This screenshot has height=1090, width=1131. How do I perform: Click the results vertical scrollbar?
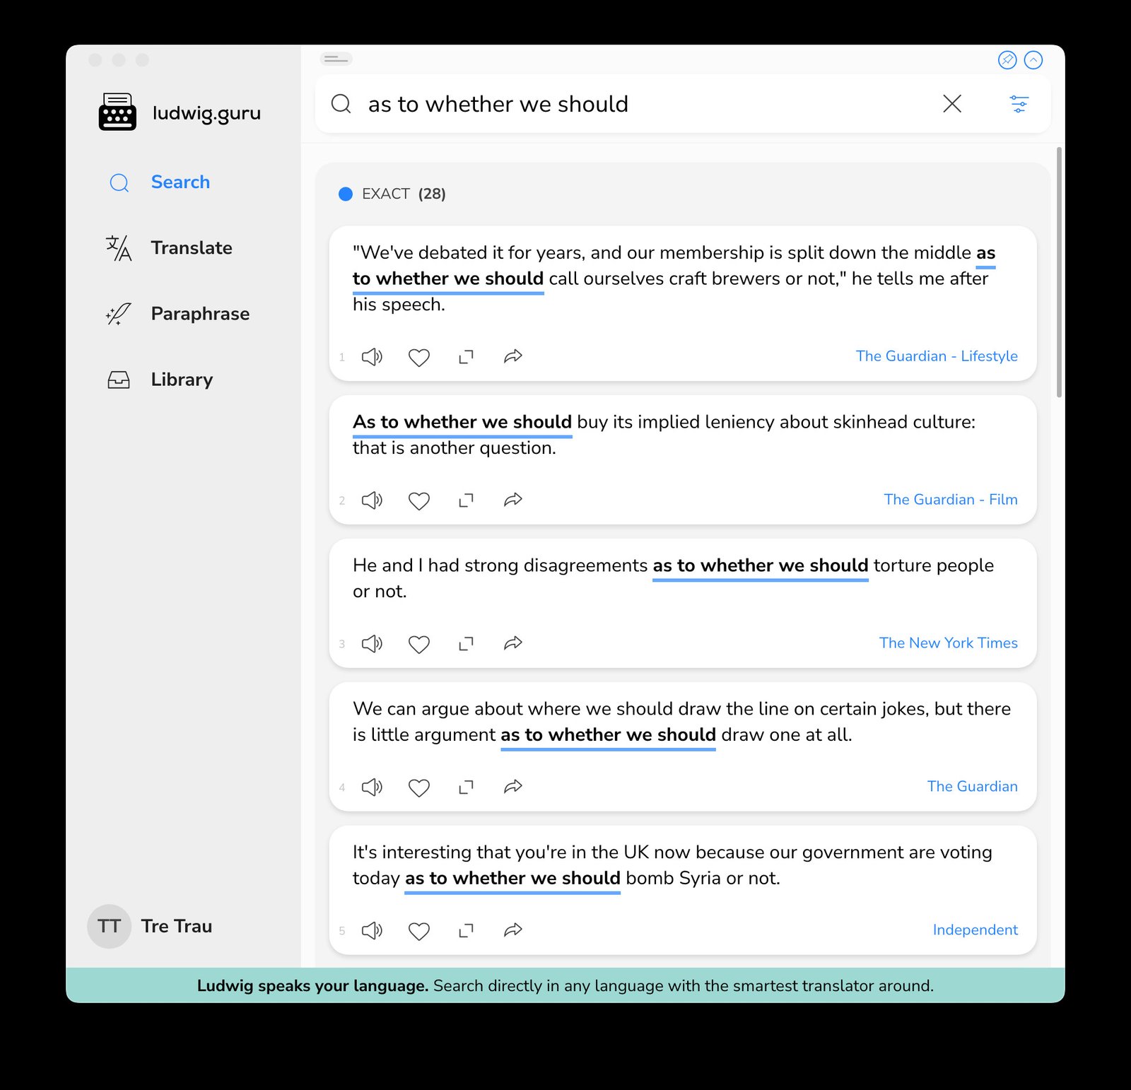point(1059,272)
